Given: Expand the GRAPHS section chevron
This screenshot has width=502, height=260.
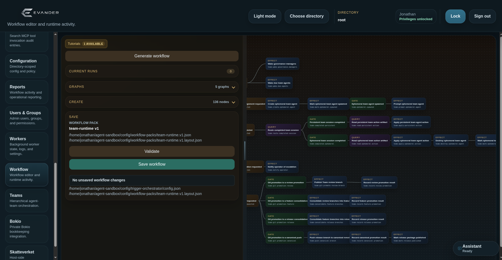Looking at the screenshot, I should pos(233,87).
